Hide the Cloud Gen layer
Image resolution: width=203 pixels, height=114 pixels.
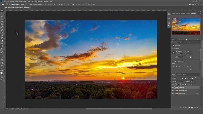[x=173, y=87]
